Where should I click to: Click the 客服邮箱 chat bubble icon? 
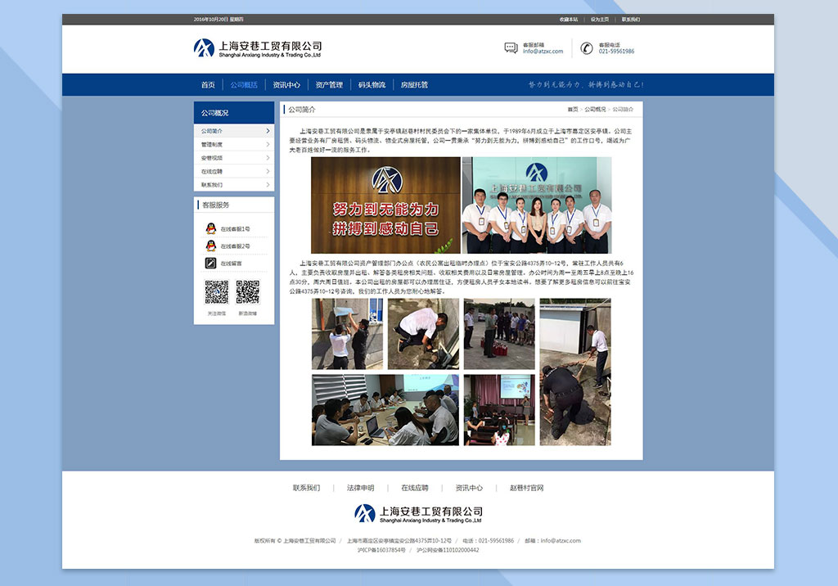click(511, 48)
